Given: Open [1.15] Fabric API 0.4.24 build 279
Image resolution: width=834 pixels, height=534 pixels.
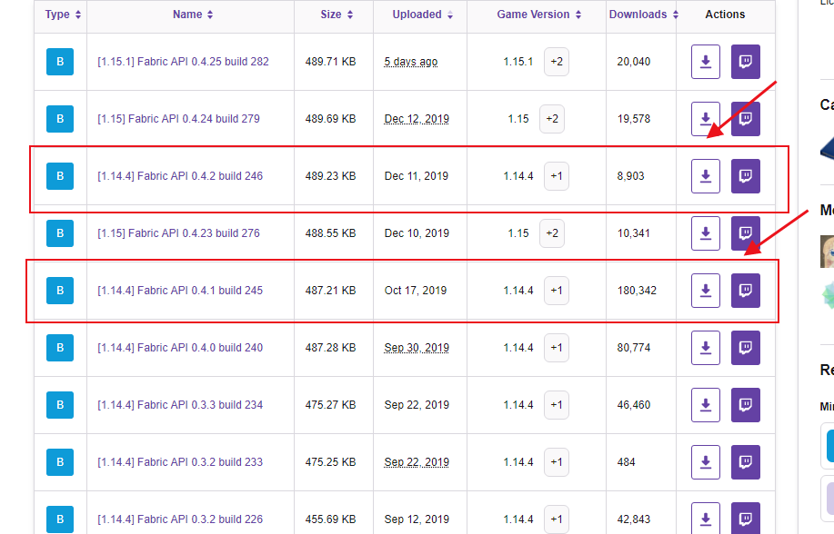Looking at the screenshot, I should point(178,119).
